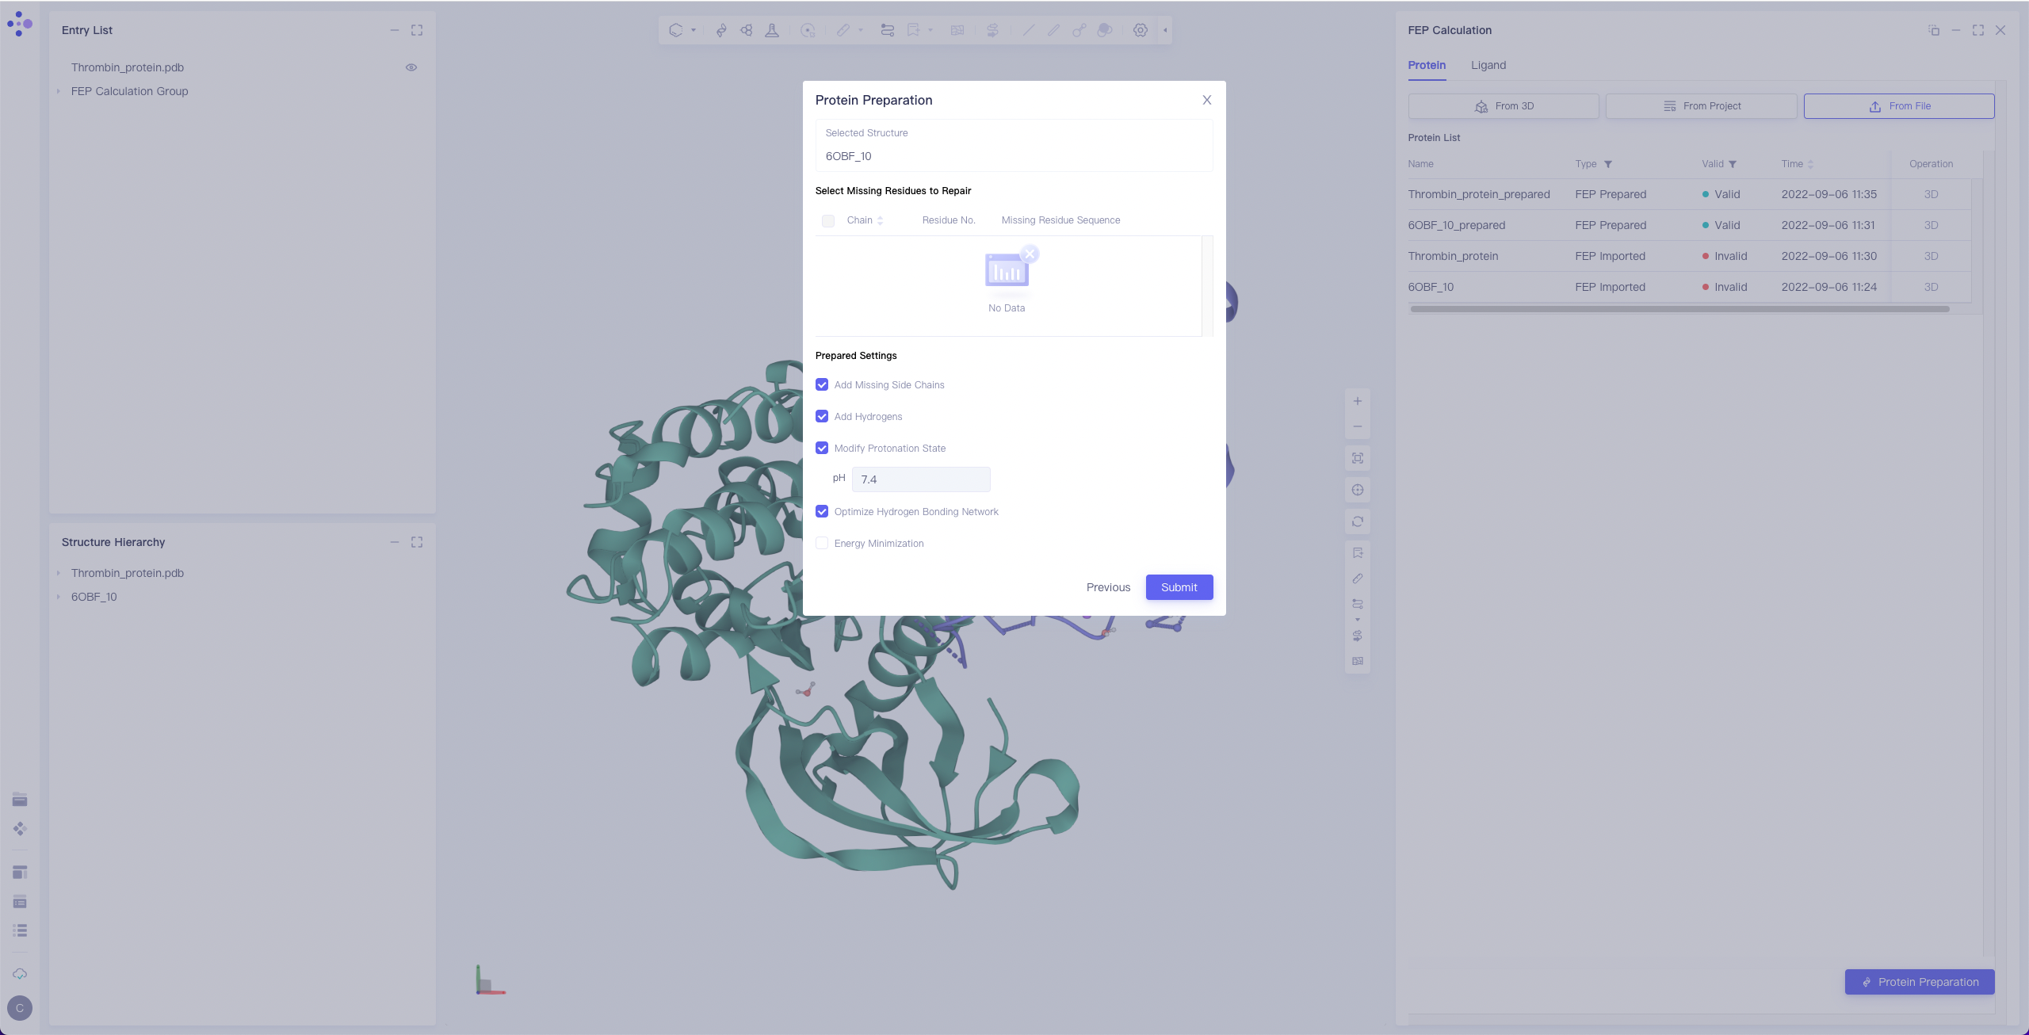
Task: Select Thrombin_protein.pdb in Entry List
Action: tap(128, 67)
